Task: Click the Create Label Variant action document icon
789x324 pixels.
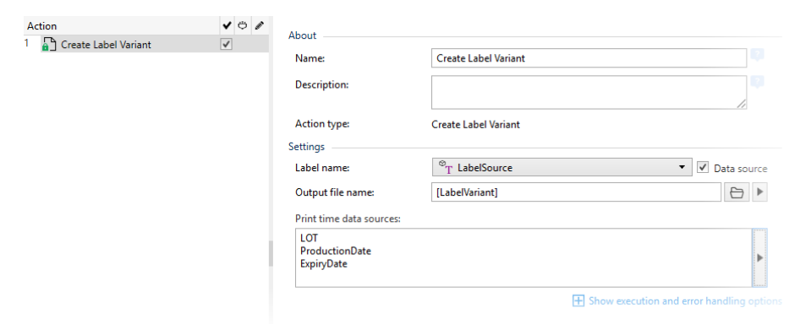Action: click(x=49, y=44)
